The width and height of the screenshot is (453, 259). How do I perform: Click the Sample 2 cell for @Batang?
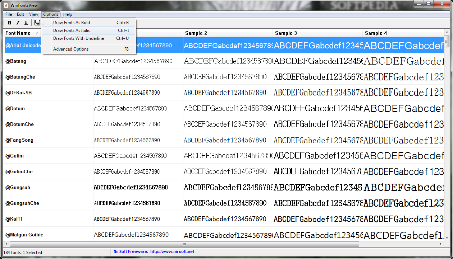228,61
